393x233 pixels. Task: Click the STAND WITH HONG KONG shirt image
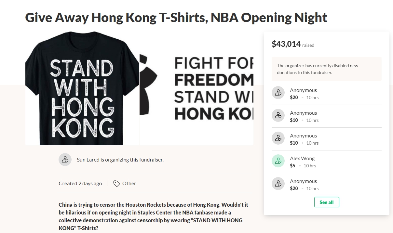(x=82, y=88)
